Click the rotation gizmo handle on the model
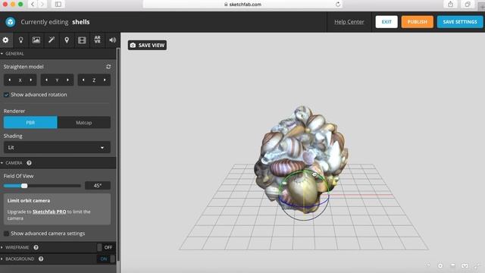Viewport: 485px width, 273px height. (314, 175)
